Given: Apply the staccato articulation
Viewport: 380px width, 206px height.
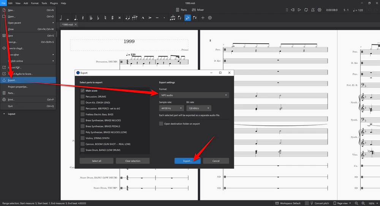Looking at the screenshot, I should (x=164, y=18).
